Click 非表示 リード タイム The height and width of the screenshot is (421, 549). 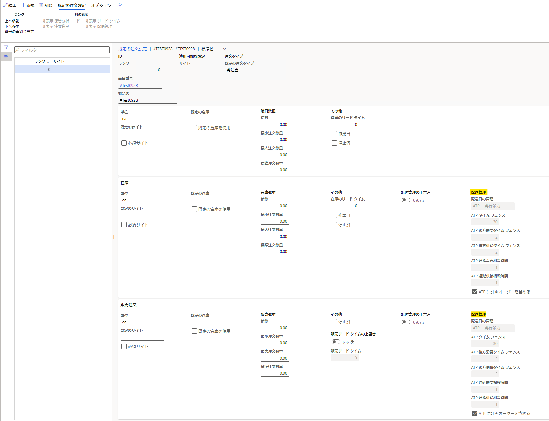(103, 21)
